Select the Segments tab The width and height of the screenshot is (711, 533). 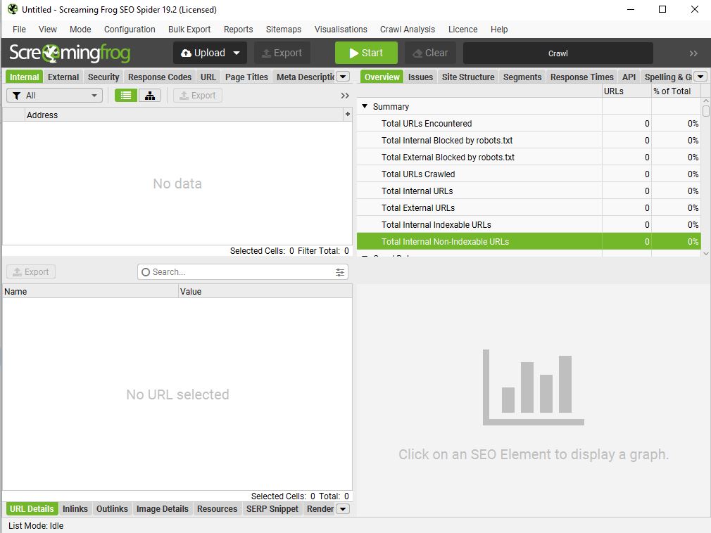(522, 77)
